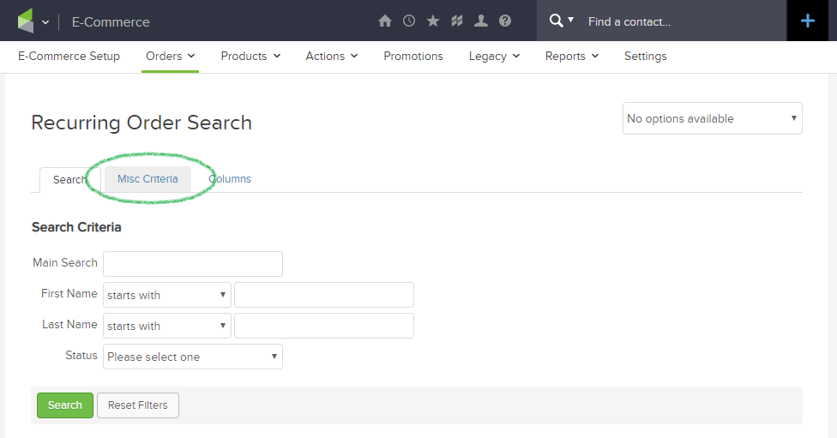
Task: Click the Recurring Order Search heading
Action: point(142,123)
